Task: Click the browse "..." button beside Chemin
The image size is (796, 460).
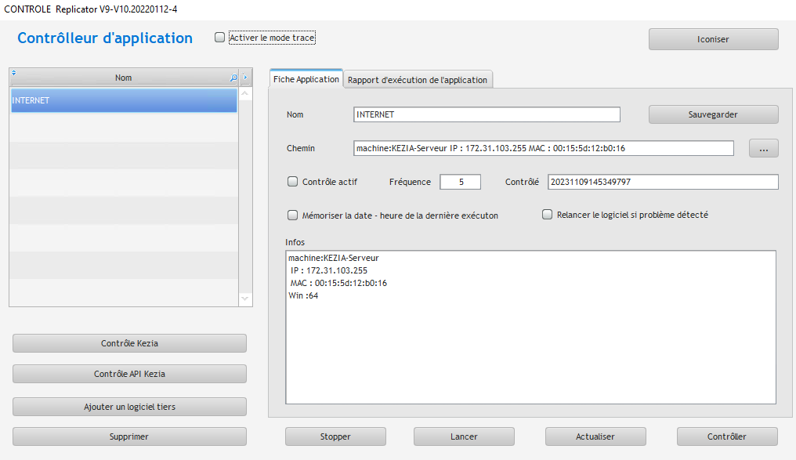Action: tap(763, 149)
